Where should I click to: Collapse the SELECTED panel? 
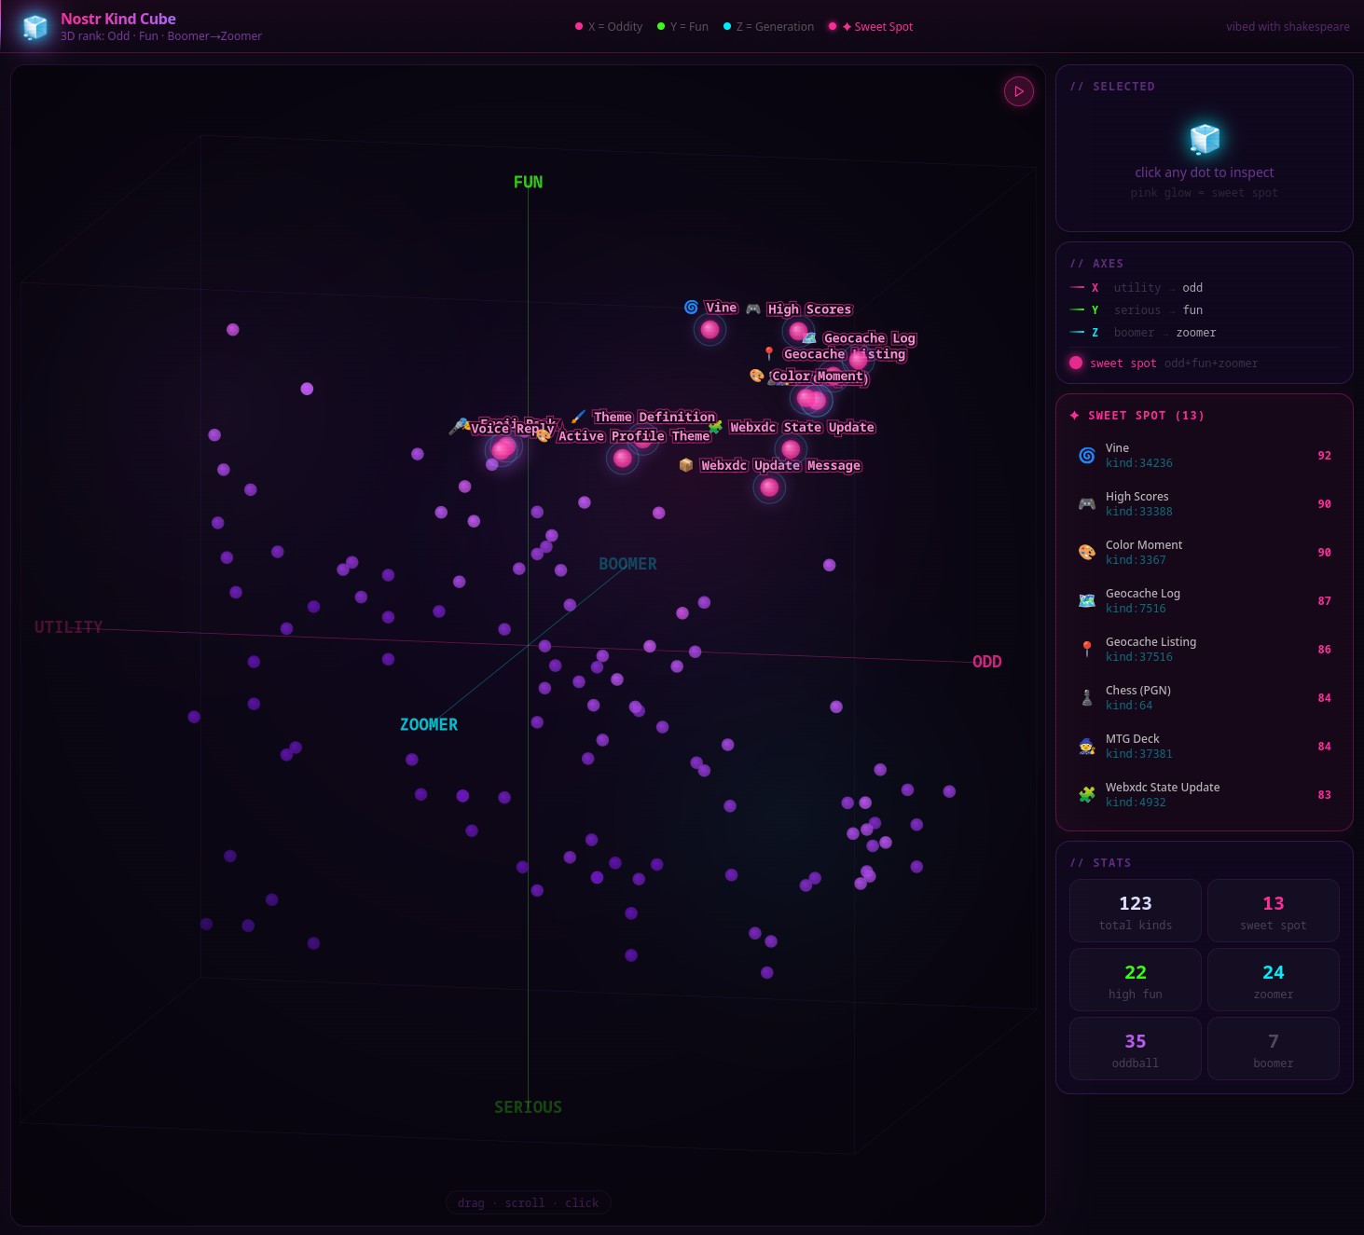point(1115,86)
